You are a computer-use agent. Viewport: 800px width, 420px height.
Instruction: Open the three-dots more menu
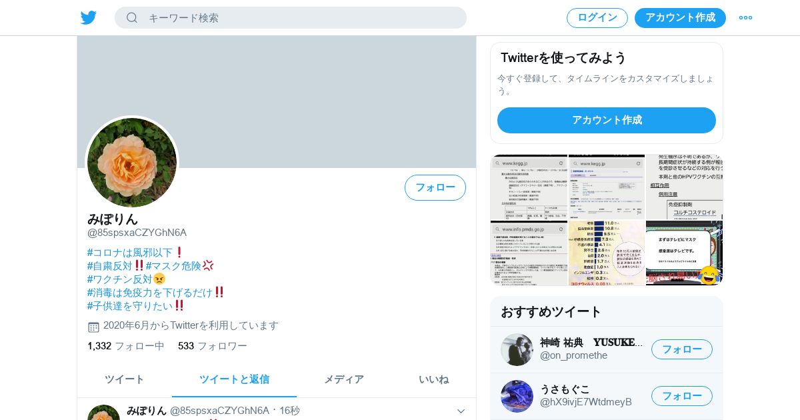click(745, 17)
